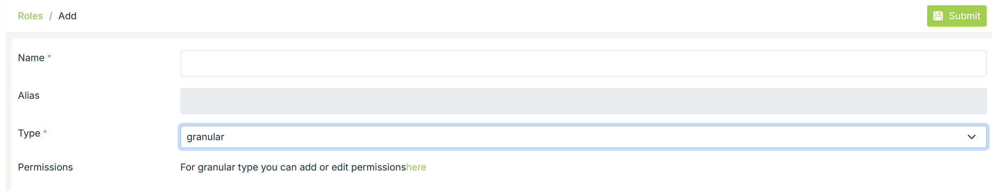Click the breadcrumb slash separator

[50, 16]
